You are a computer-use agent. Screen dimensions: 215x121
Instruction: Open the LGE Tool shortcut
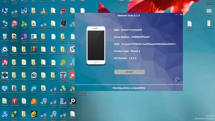click(24, 12)
